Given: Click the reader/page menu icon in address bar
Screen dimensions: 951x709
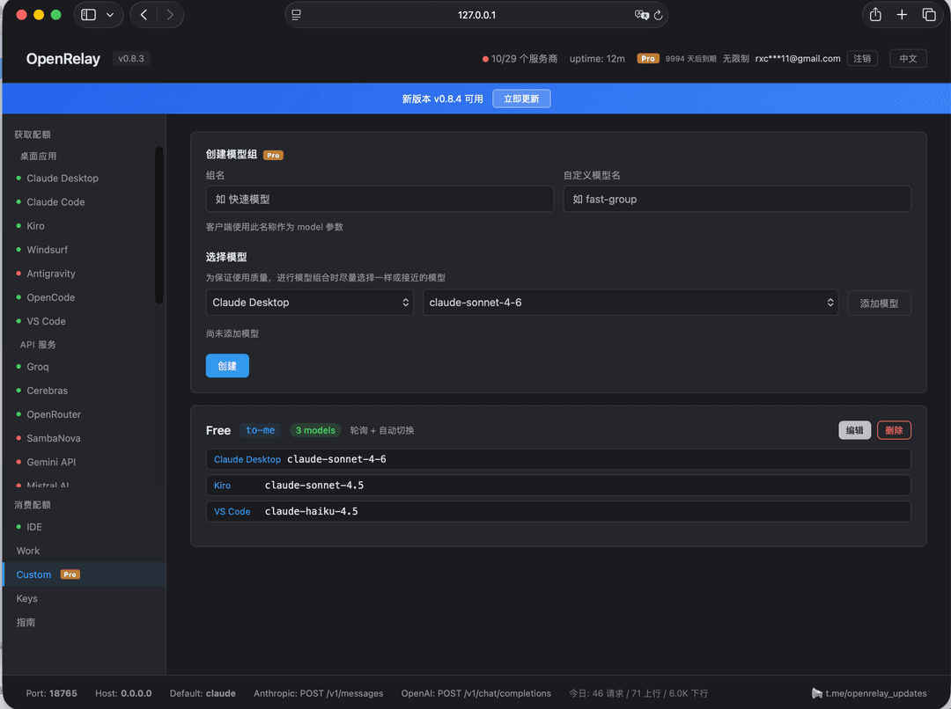Looking at the screenshot, I should pyautogui.click(x=296, y=15).
